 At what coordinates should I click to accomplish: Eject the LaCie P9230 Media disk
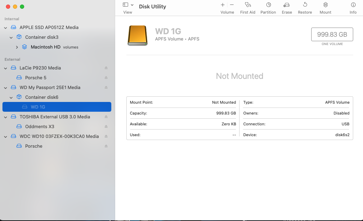pyautogui.click(x=106, y=68)
